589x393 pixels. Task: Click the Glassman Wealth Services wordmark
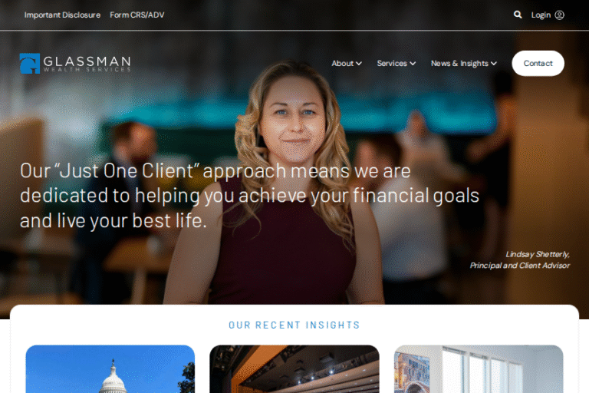(87, 63)
